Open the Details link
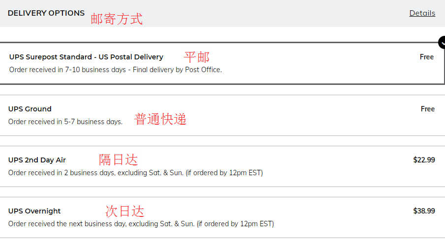This screenshot has height=239, width=445. click(422, 13)
